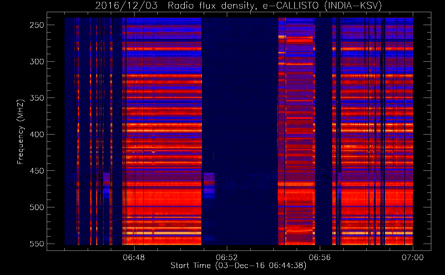Click the plot title mentioning e-CALLISTO (INDIA-KSV)
445x275 pixels.
tap(238, 5)
